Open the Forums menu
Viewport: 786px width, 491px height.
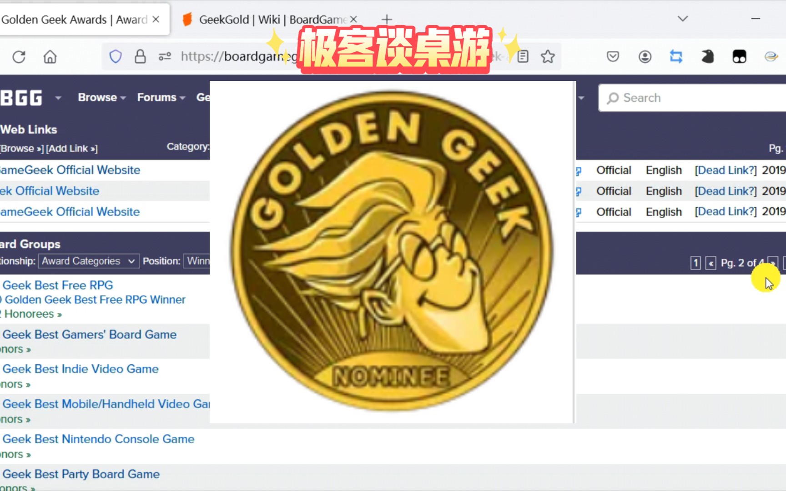pyautogui.click(x=161, y=97)
